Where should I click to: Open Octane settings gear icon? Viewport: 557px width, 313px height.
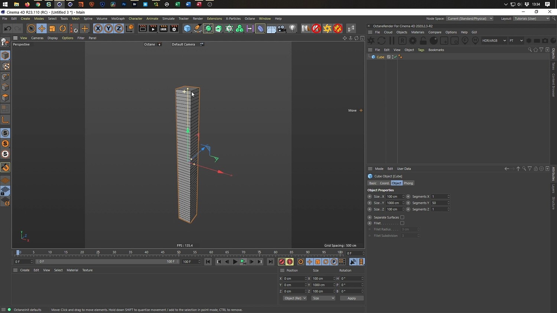click(413, 41)
